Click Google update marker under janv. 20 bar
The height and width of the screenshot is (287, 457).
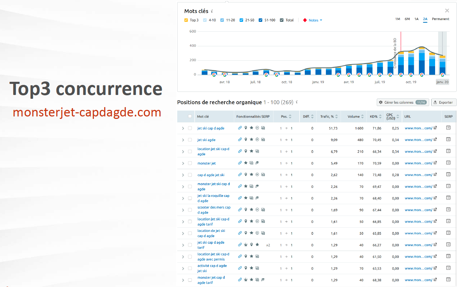click(x=442, y=75)
